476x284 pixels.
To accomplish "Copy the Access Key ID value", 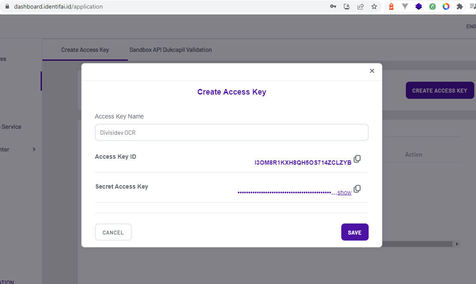I will click(357, 159).
